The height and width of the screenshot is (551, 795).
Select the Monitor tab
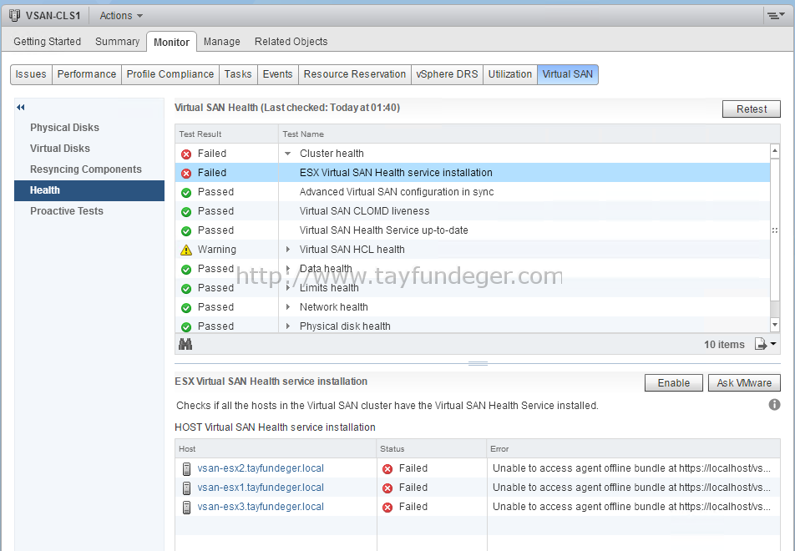click(171, 42)
